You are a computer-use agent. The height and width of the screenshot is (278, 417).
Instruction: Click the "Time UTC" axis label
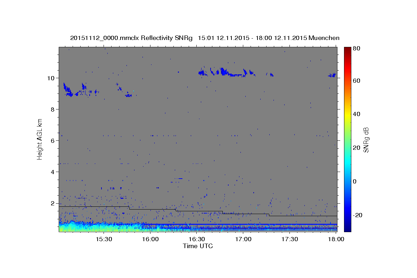click(198, 246)
